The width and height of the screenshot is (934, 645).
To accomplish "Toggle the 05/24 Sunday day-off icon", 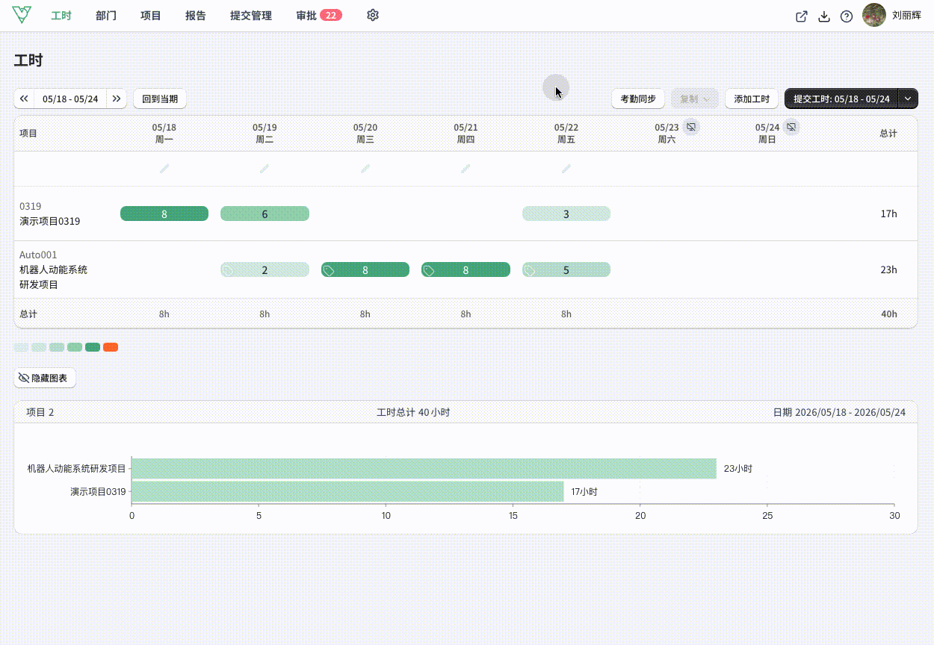I will click(x=791, y=127).
